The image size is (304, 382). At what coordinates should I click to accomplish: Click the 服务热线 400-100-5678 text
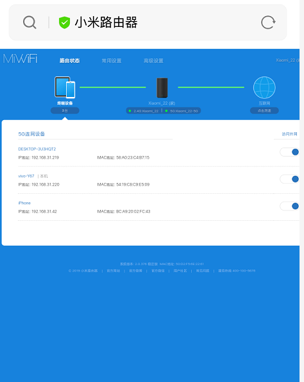click(237, 271)
